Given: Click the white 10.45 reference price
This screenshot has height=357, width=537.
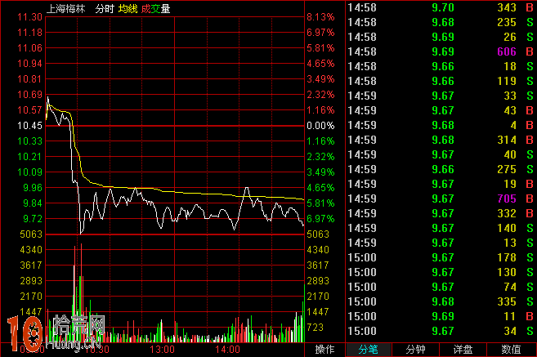Looking at the screenshot, I should (29, 126).
